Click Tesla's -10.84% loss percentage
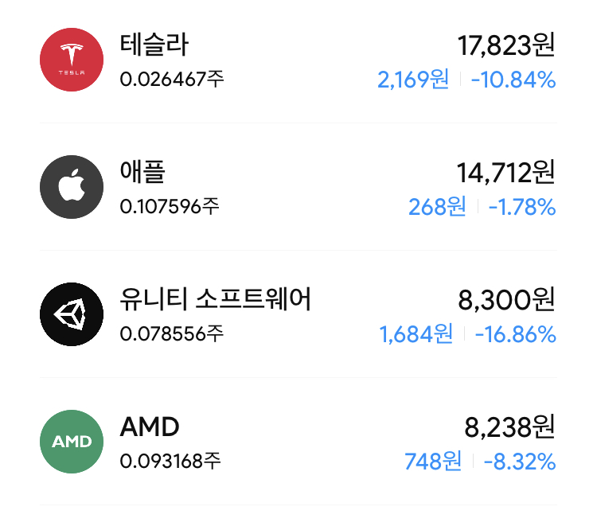The height and width of the screenshot is (526, 597). click(513, 79)
